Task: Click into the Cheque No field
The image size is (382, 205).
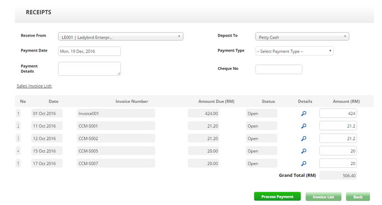Action: tap(279, 69)
